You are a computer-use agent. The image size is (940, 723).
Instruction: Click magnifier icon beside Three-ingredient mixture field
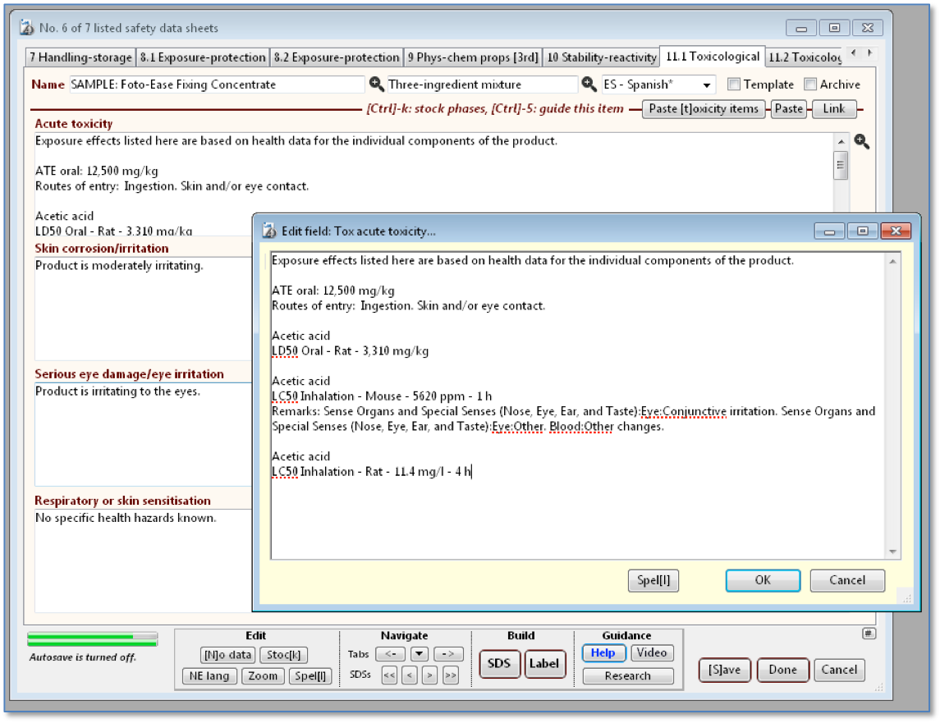tap(589, 84)
